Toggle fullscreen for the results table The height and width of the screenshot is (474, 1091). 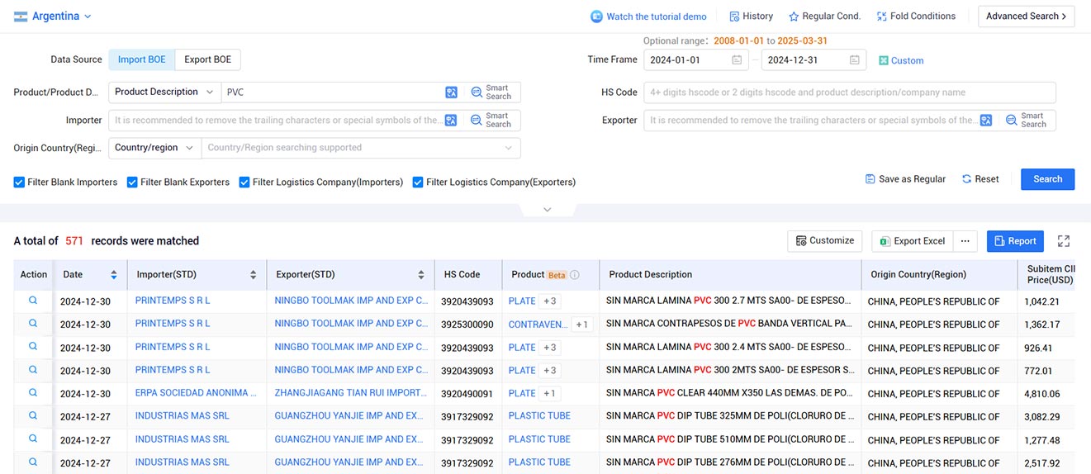point(1064,241)
